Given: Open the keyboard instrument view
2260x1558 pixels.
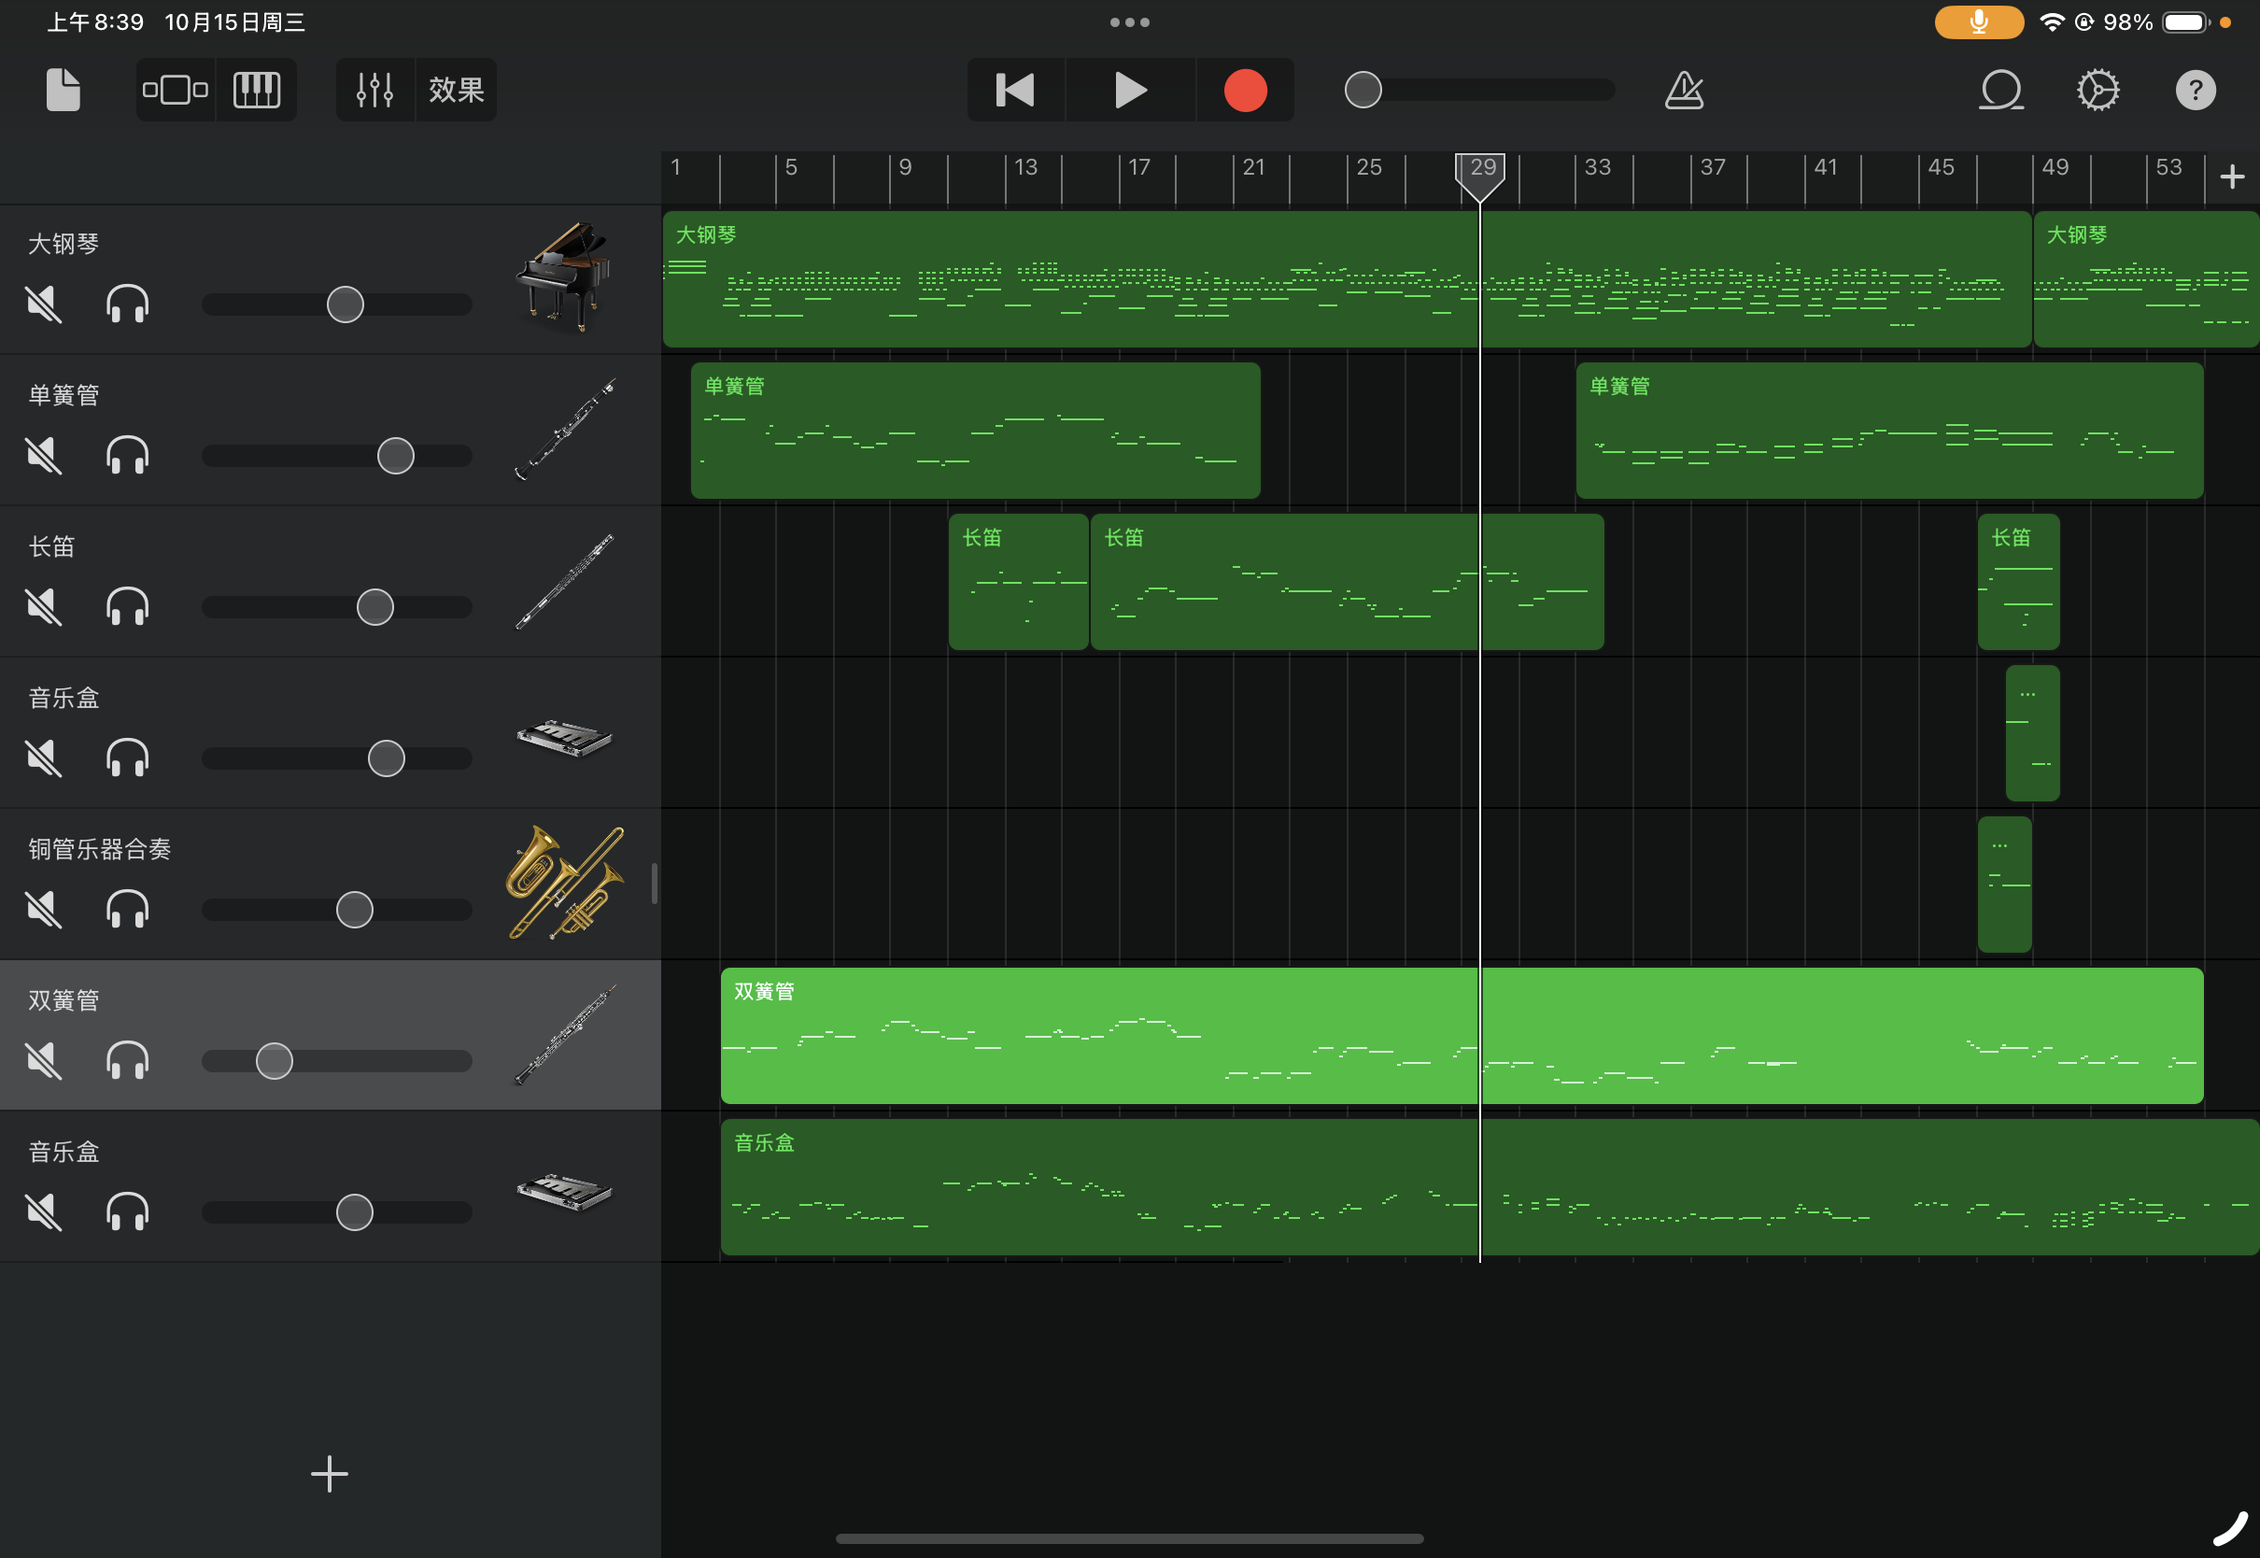Looking at the screenshot, I should pyautogui.click(x=257, y=90).
